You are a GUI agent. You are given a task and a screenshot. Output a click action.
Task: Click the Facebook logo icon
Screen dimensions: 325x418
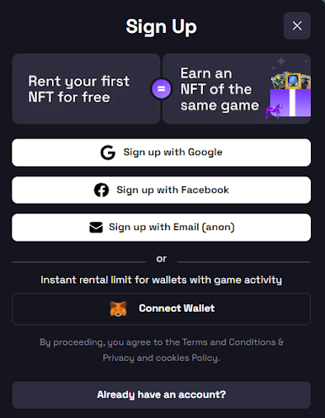coord(101,190)
